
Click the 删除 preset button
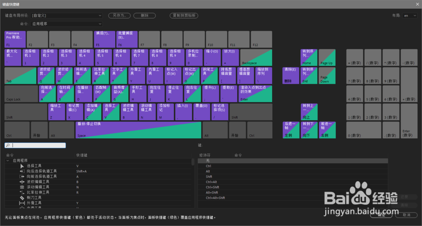coord(144,16)
